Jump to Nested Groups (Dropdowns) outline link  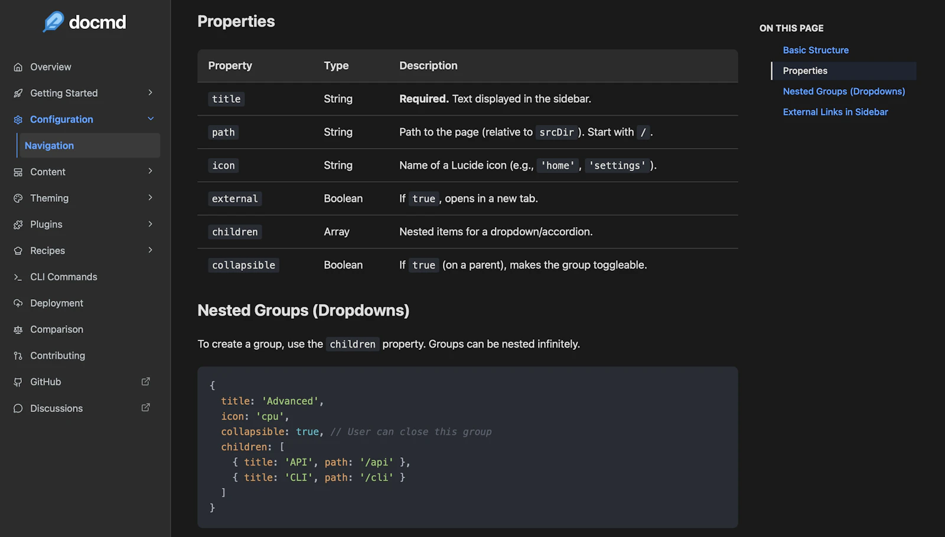[x=844, y=91]
